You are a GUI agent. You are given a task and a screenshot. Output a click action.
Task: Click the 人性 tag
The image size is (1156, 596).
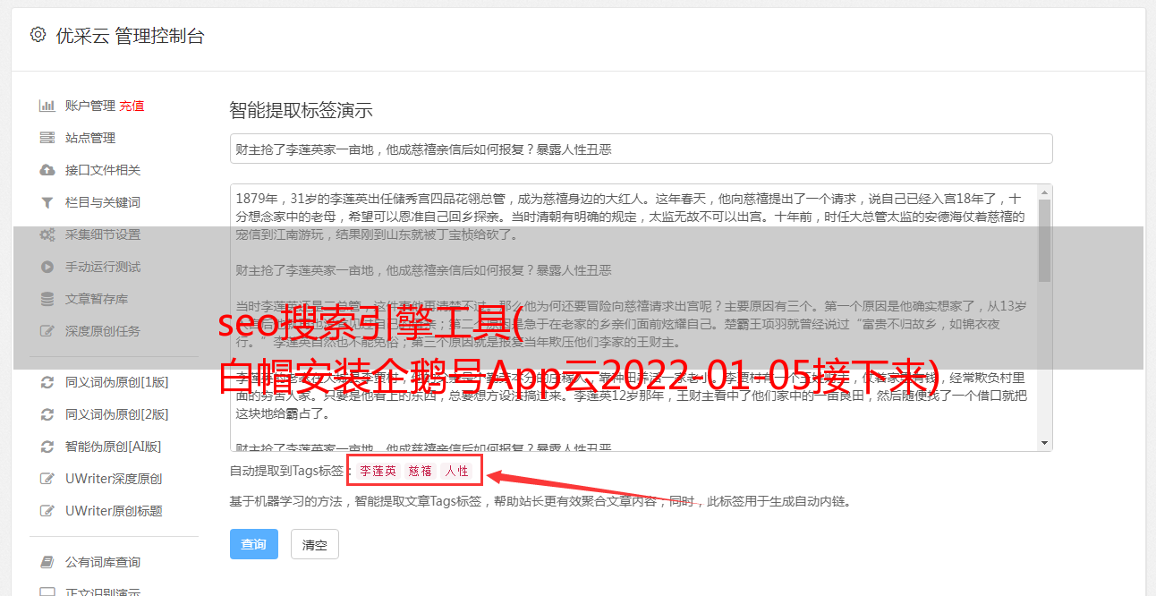(457, 471)
